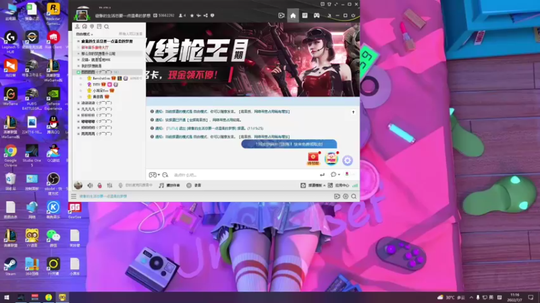Select the red-text channel row

[94, 47]
